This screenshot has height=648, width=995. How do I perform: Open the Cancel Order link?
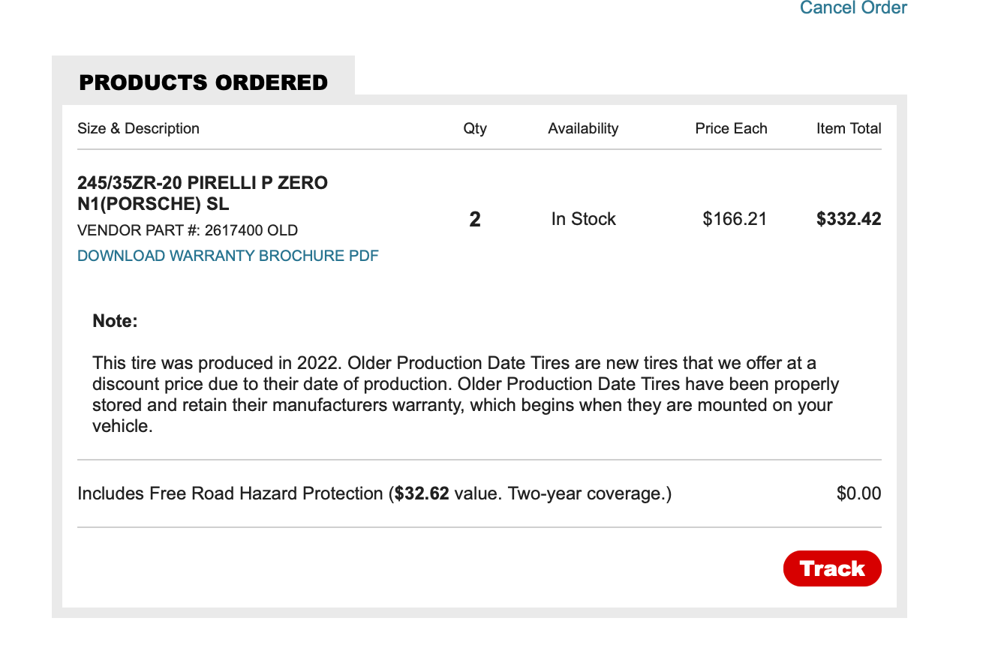coord(852,8)
